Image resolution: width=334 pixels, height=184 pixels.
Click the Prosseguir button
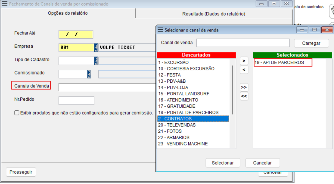coord(21,172)
